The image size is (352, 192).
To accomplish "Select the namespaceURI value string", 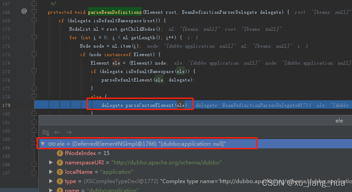I will coord(166,163).
